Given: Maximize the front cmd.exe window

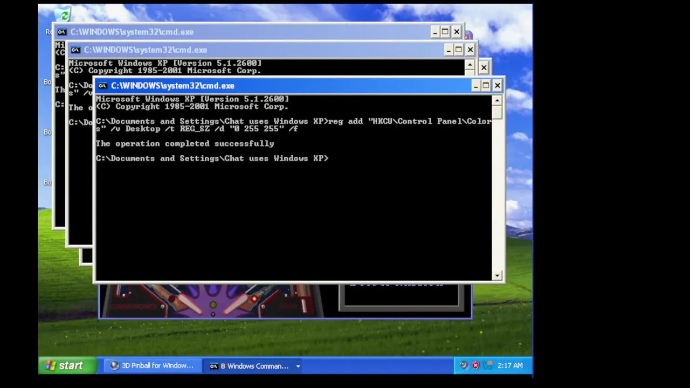Looking at the screenshot, I should tap(486, 86).
